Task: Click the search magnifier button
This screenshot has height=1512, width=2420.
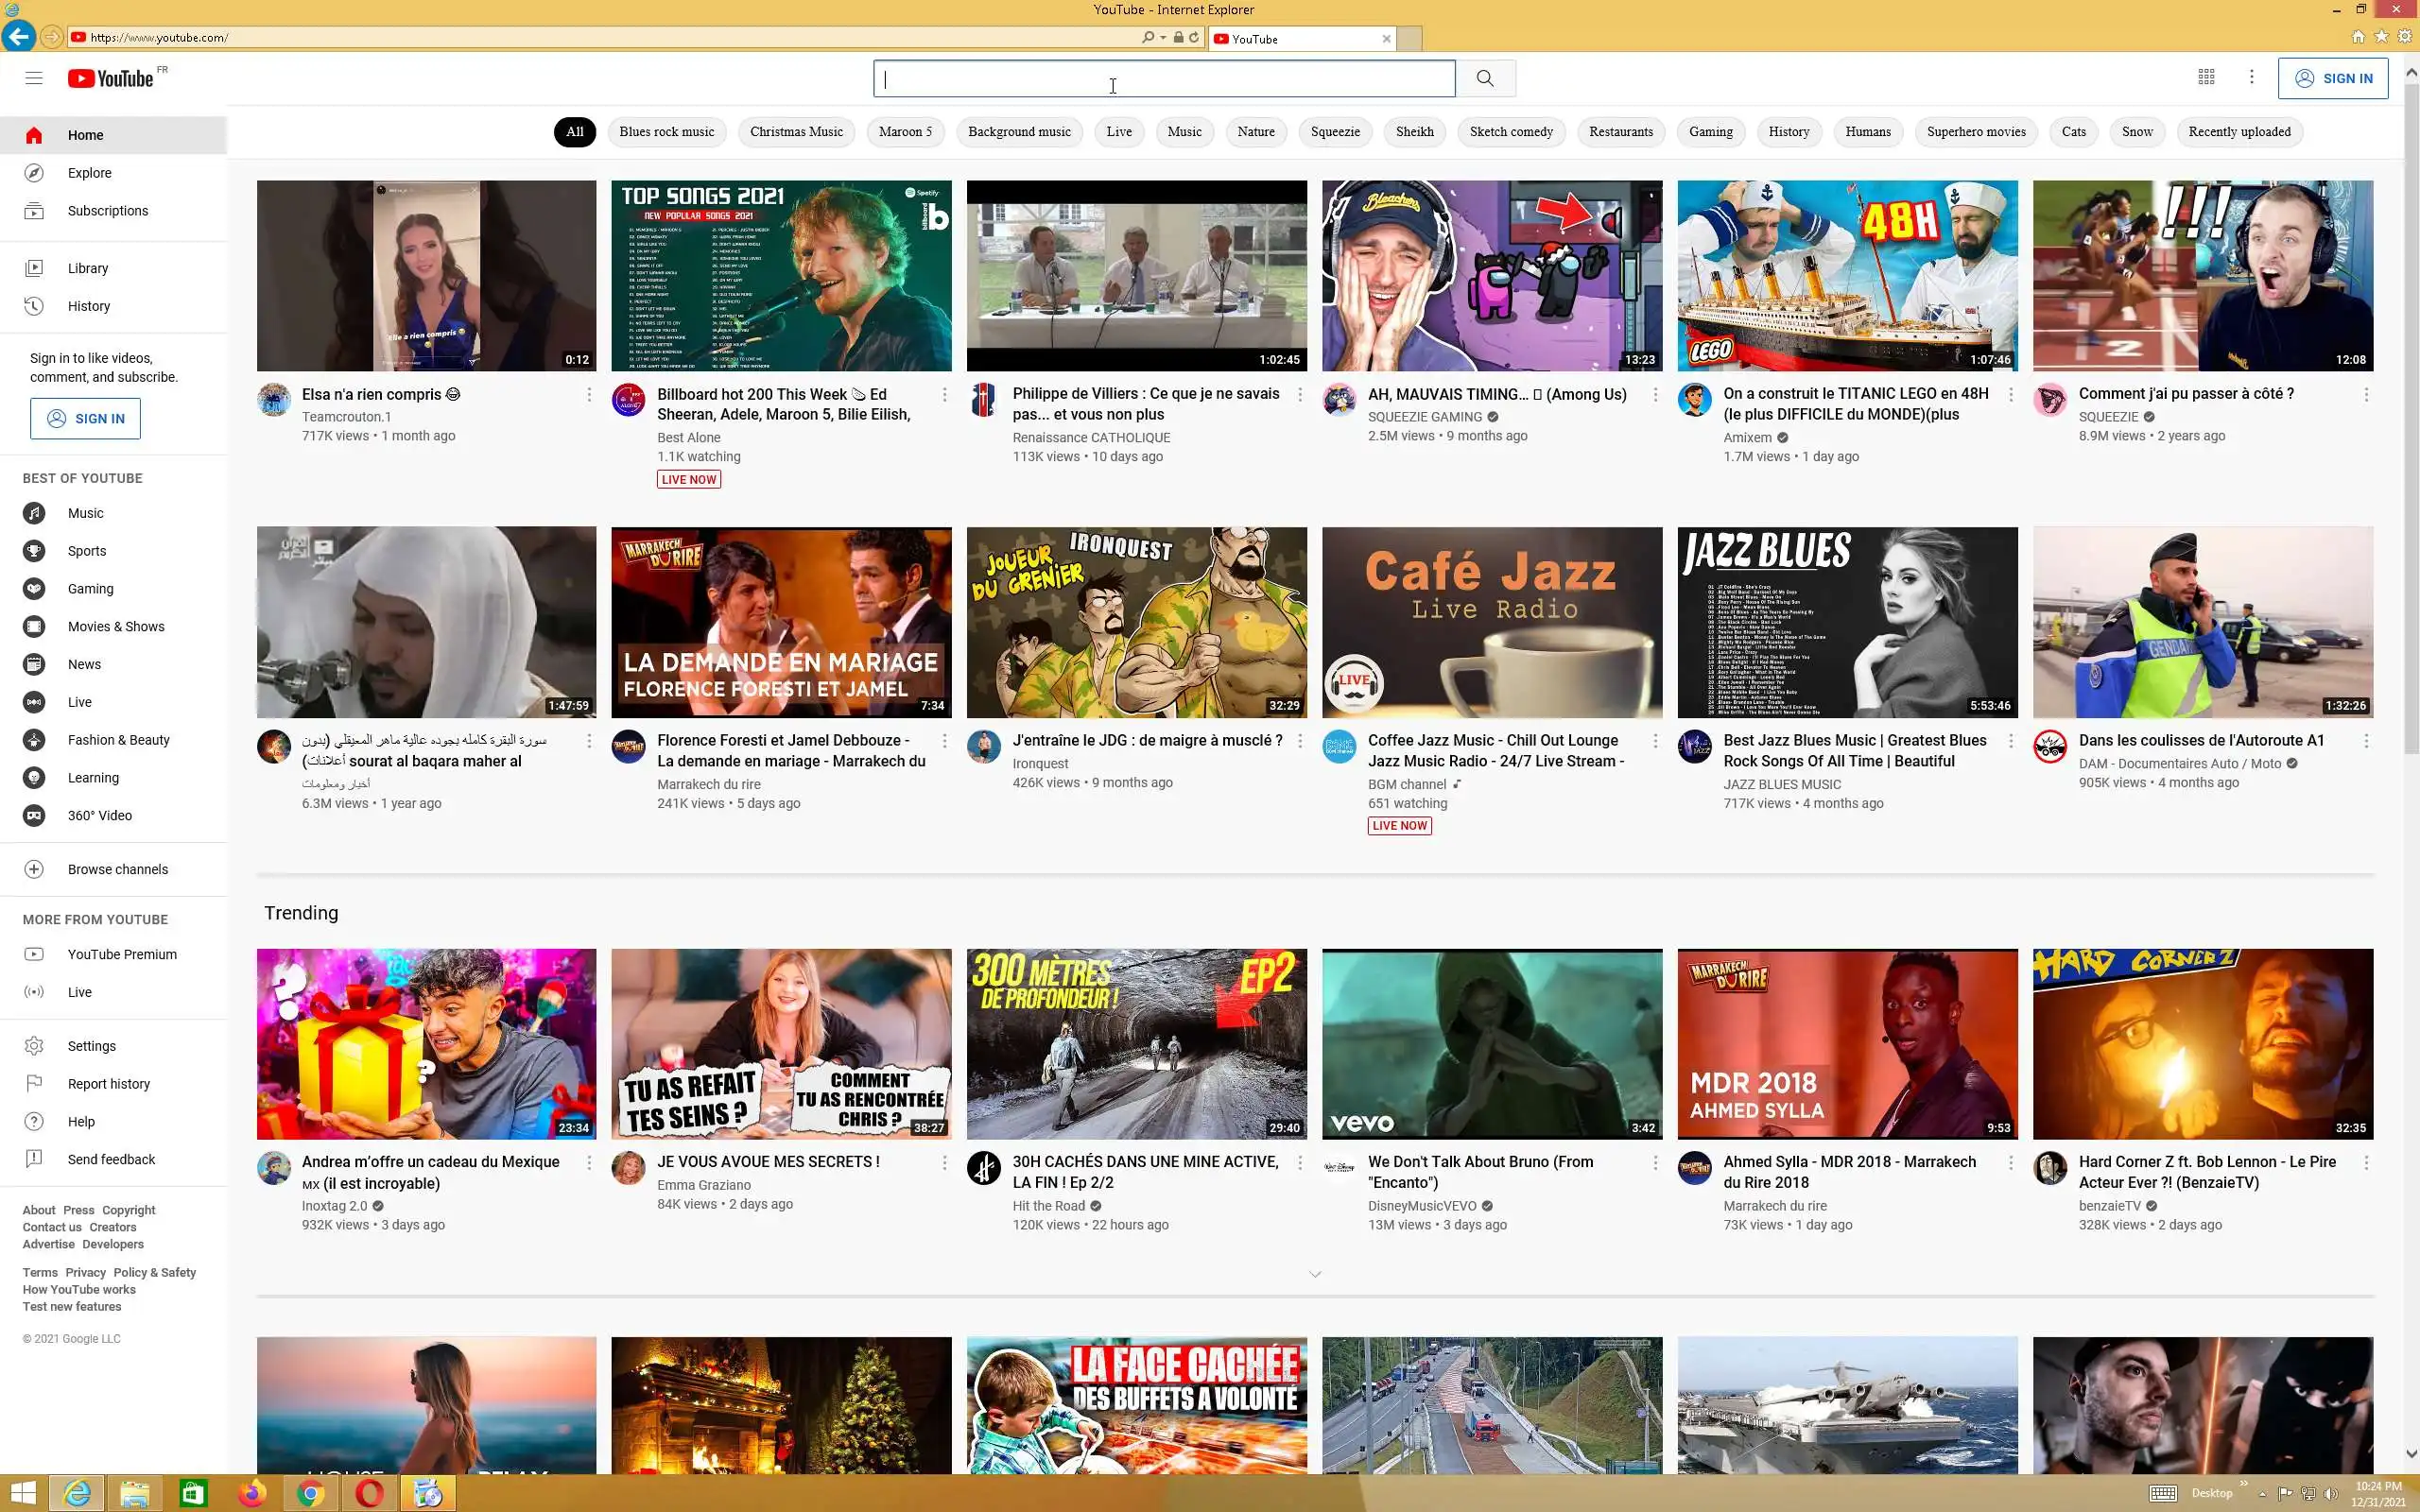Action: pyautogui.click(x=1485, y=78)
